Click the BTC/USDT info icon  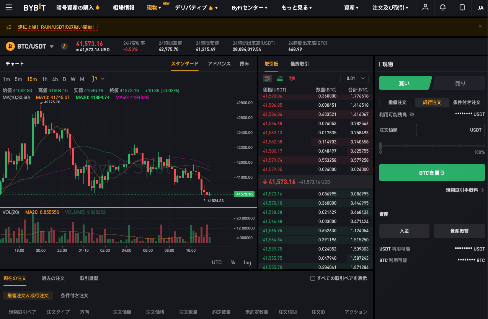(x=64, y=46)
